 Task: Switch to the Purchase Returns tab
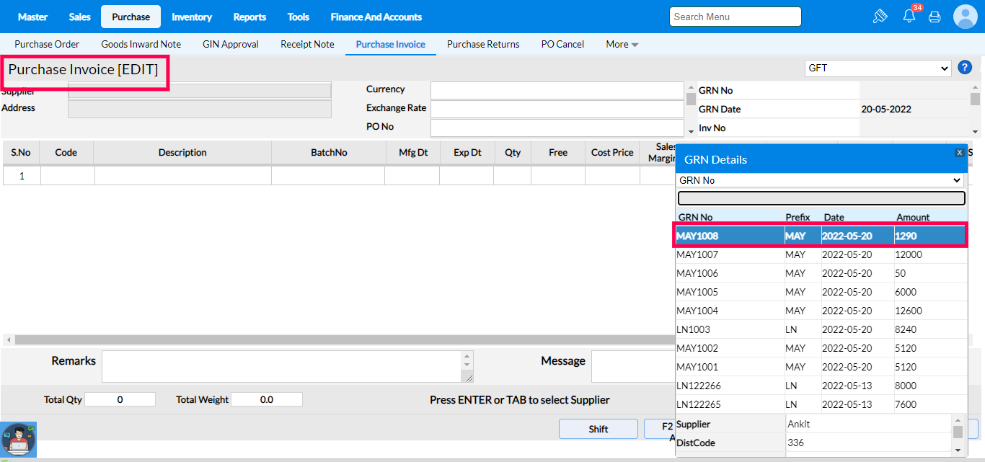pyautogui.click(x=483, y=44)
